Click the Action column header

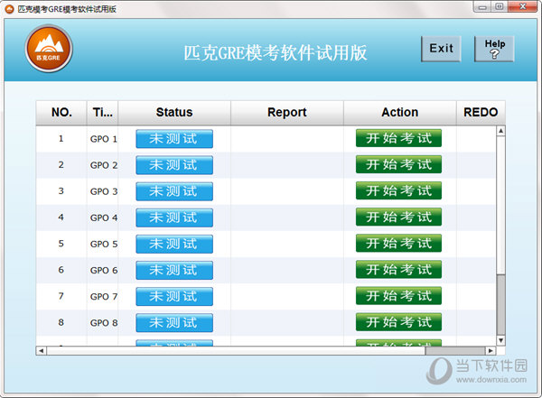click(x=399, y=113)
